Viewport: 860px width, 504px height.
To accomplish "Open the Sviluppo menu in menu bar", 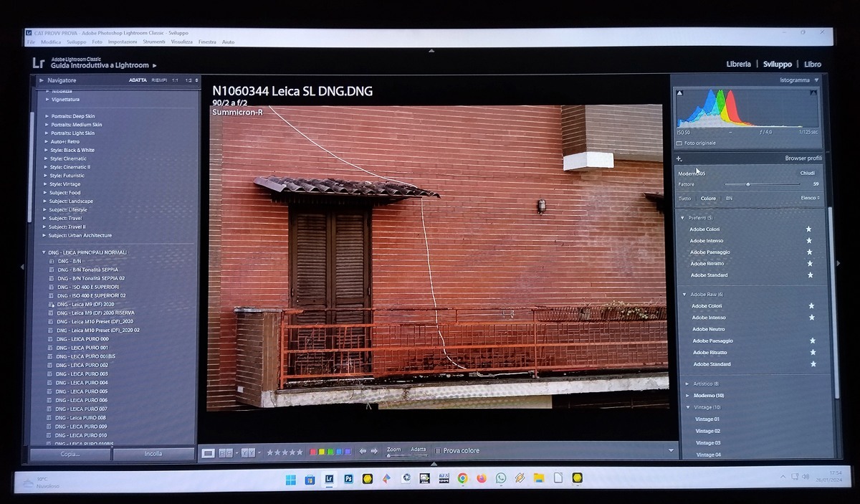I will click(76, 42).
